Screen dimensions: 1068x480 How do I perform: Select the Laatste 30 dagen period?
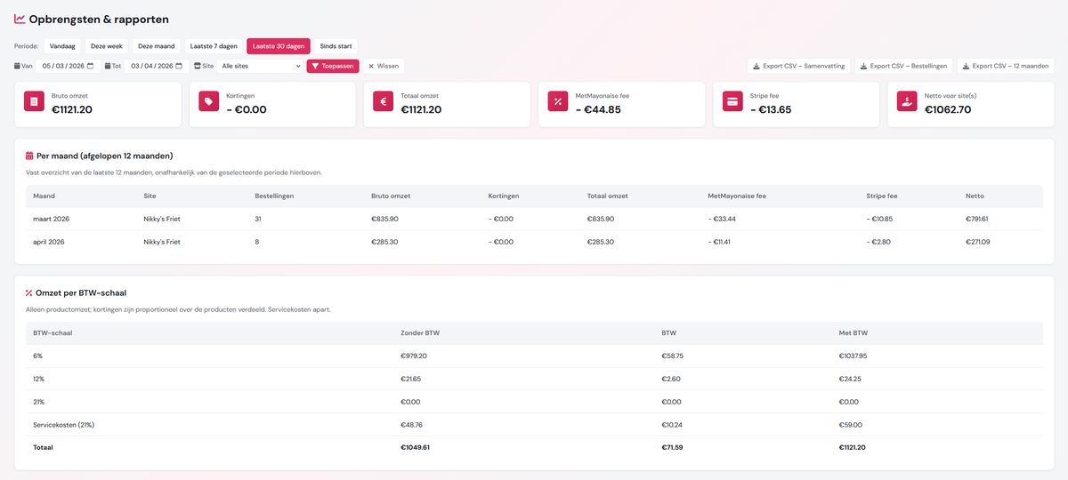(x=279, y=46)
